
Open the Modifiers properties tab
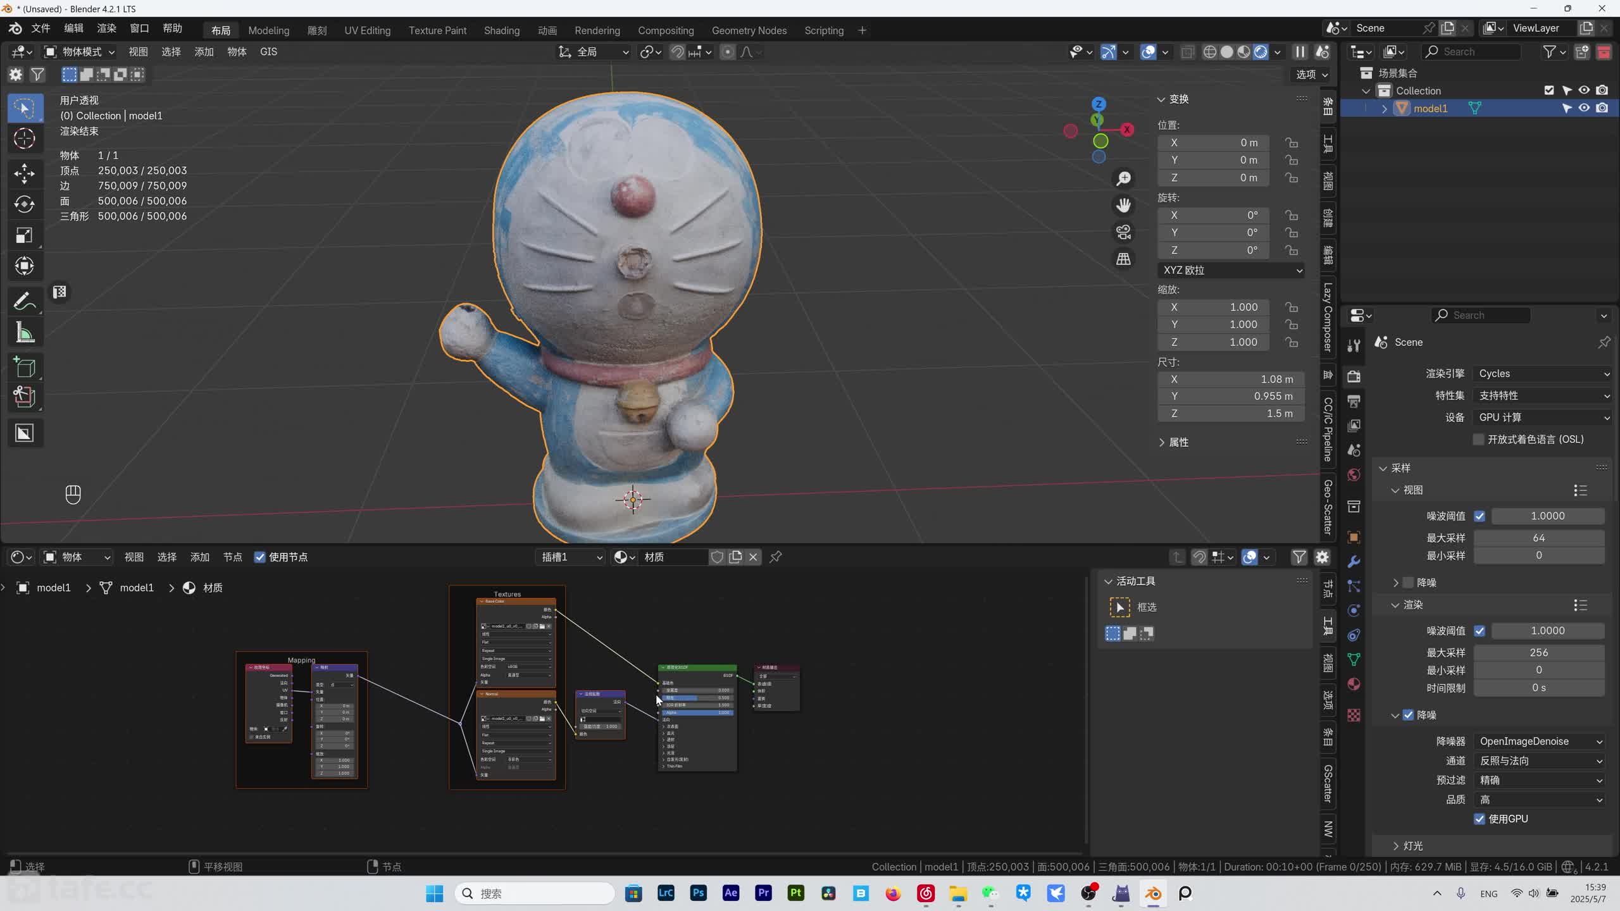point(1354,561)
